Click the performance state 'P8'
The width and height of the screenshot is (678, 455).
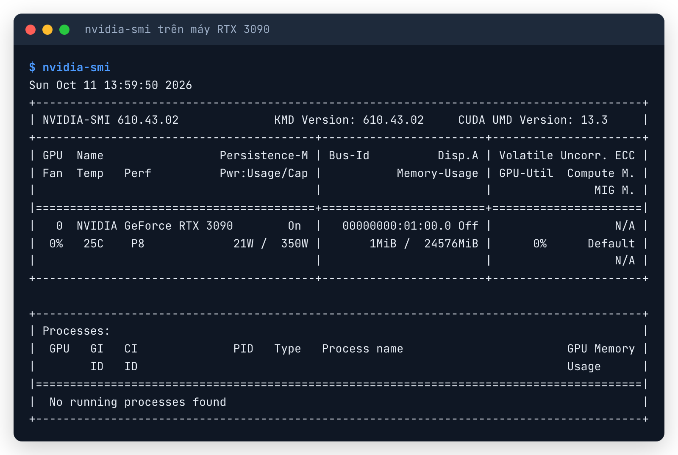(x=138, y=244)
